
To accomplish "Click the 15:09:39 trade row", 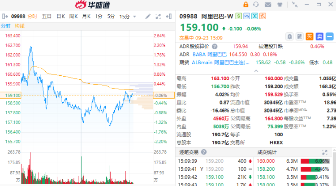I will coord(215,161).
